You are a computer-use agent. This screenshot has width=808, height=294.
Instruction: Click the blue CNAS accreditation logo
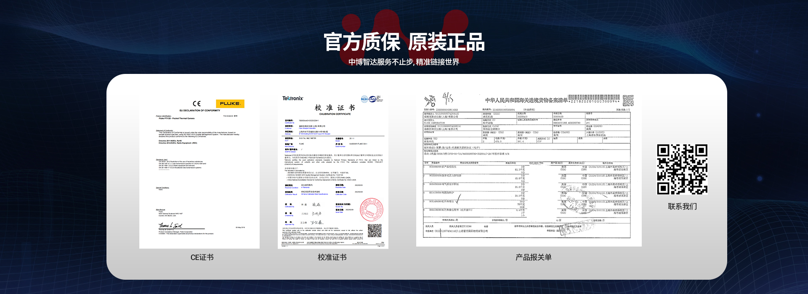(x=373, y=99)
